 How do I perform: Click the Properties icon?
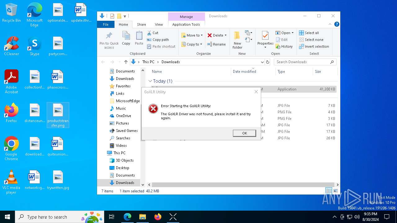(265, 36)
